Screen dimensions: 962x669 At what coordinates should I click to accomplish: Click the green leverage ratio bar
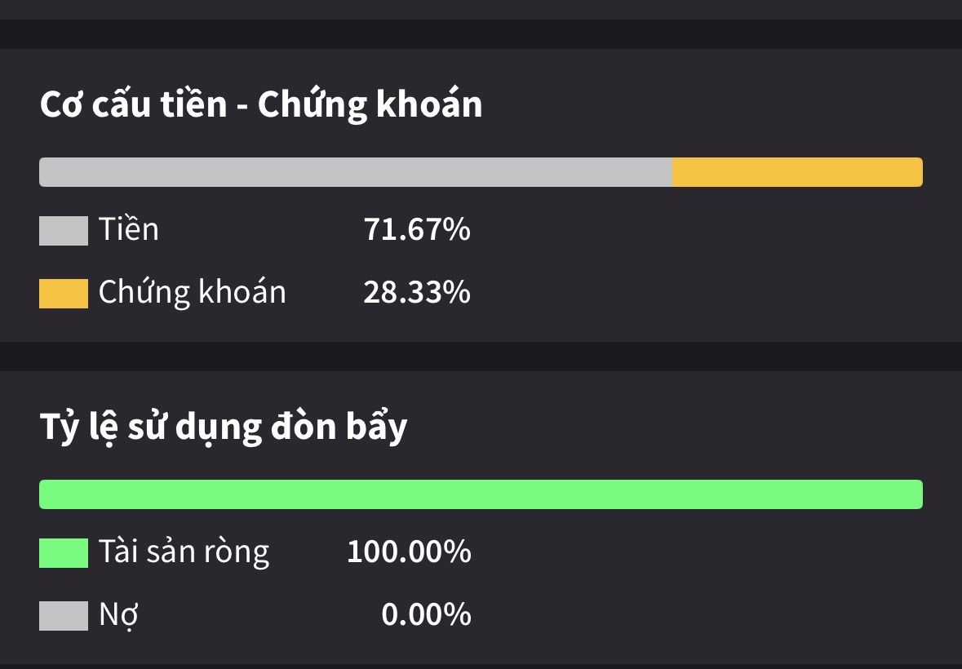click(x=481, y=494)
